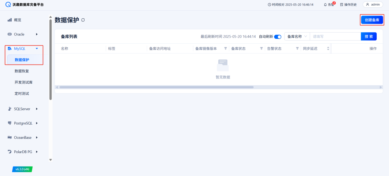
Task: Click the SQLServer icon in sidebar
Action: pyautogui.click(x=10, y=109)
